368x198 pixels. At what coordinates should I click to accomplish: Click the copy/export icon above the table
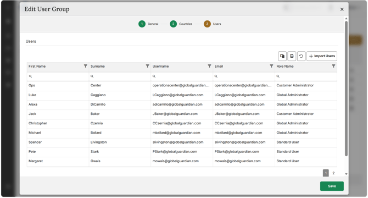(x=282, y=56)
